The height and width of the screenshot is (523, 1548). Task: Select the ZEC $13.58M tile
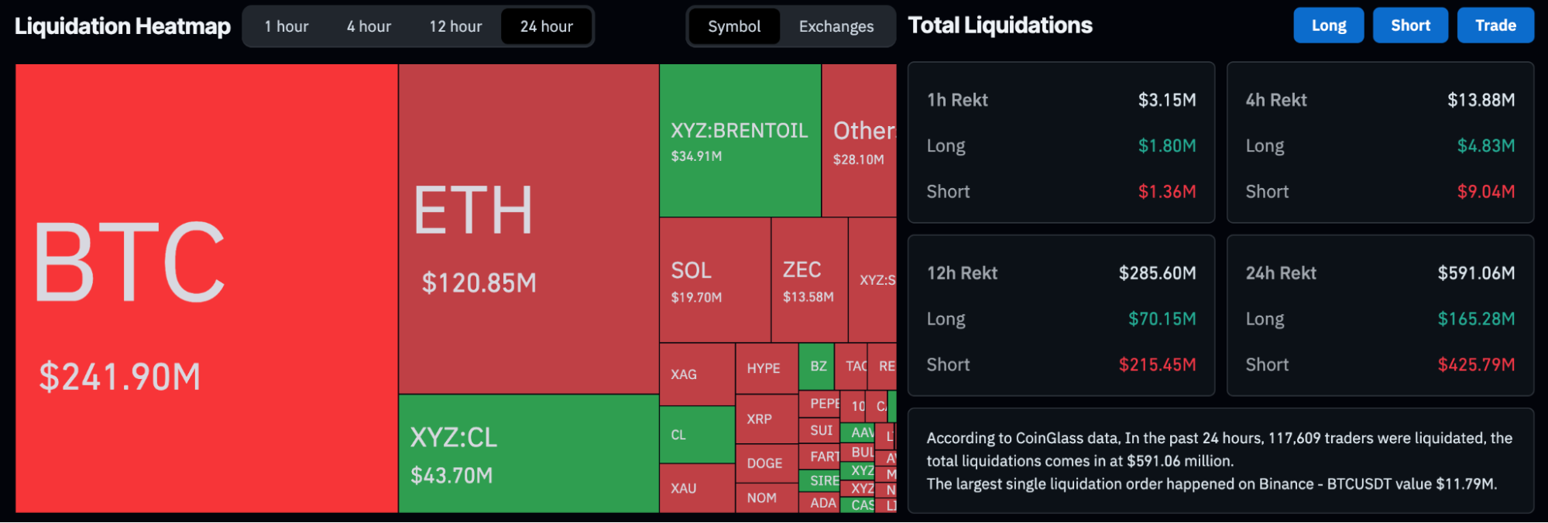point(809,280)
